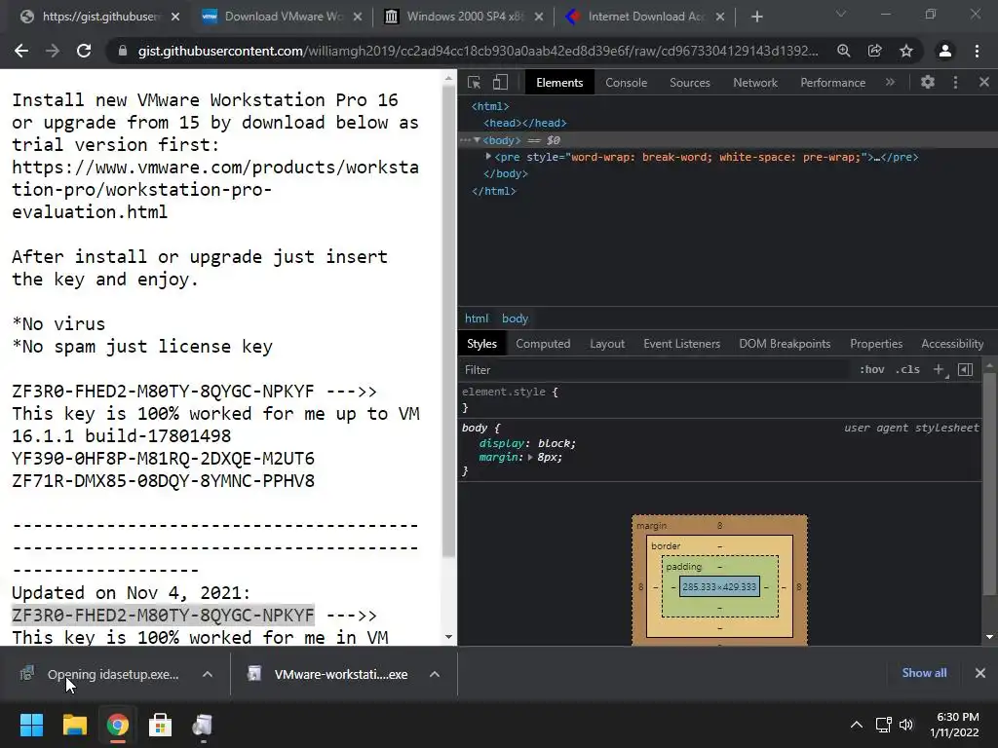Show hidden tray icons chevron
The width and height of the screenshot is (998, 748).
857,725
